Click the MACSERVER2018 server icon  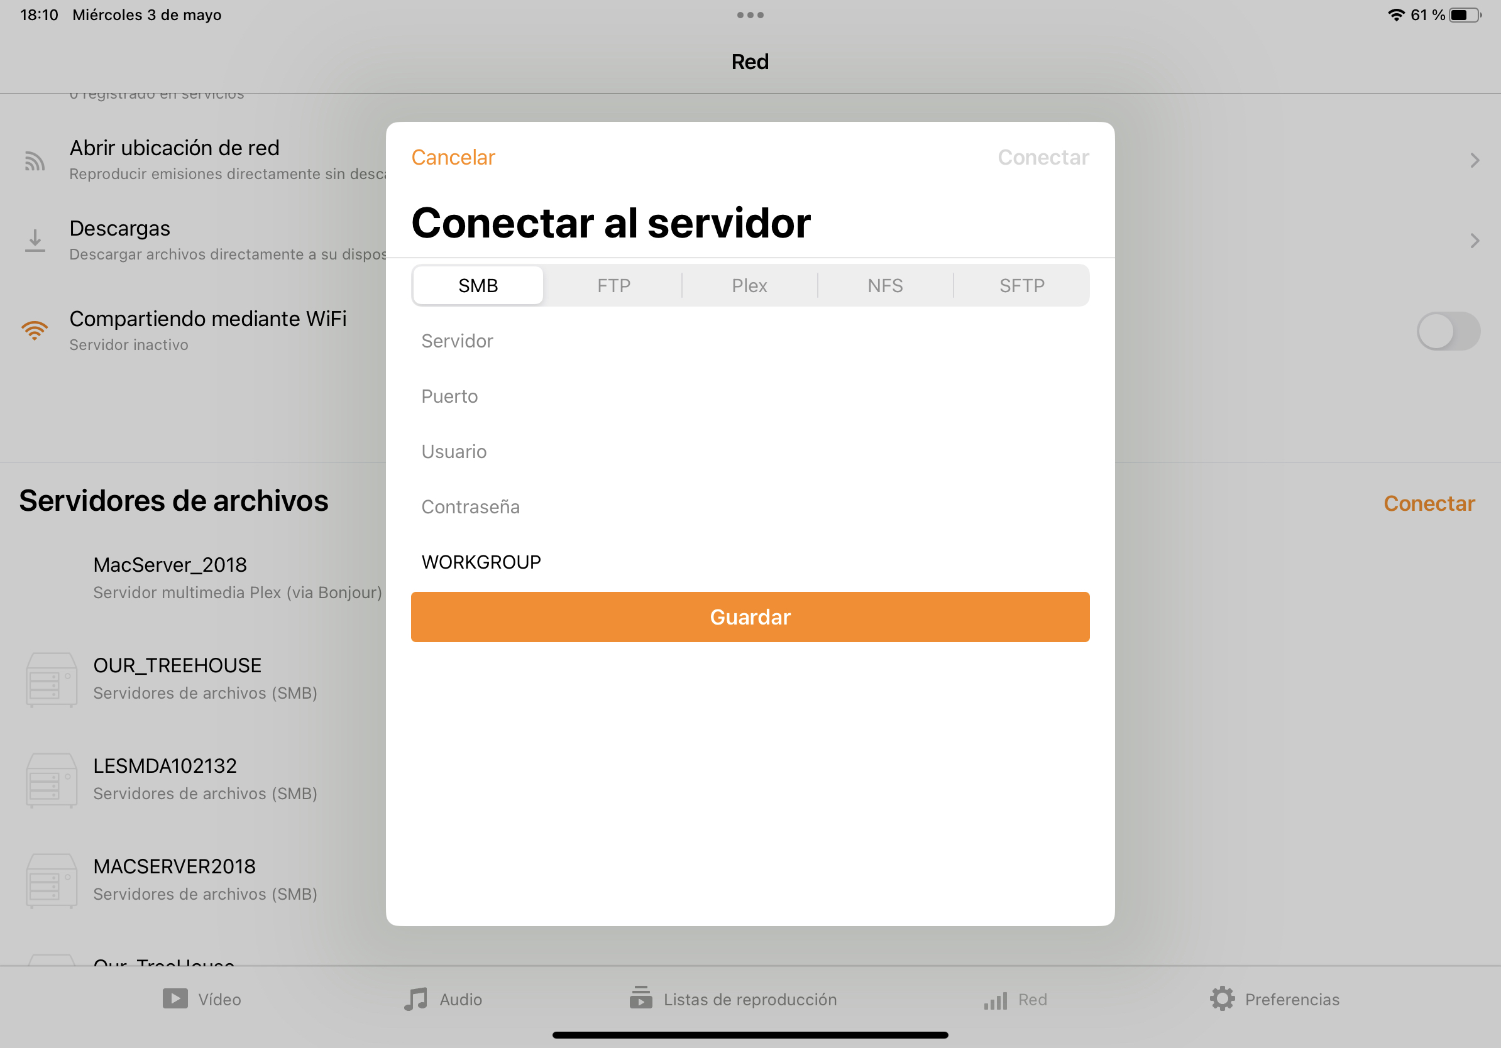point(51,881)
